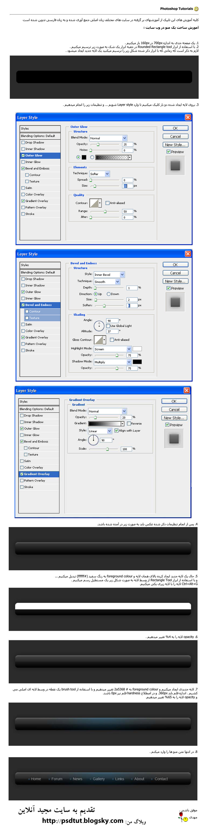Select Blending Options: Default in Outer Glow dialog
The image size is (211, 829).
40,136
